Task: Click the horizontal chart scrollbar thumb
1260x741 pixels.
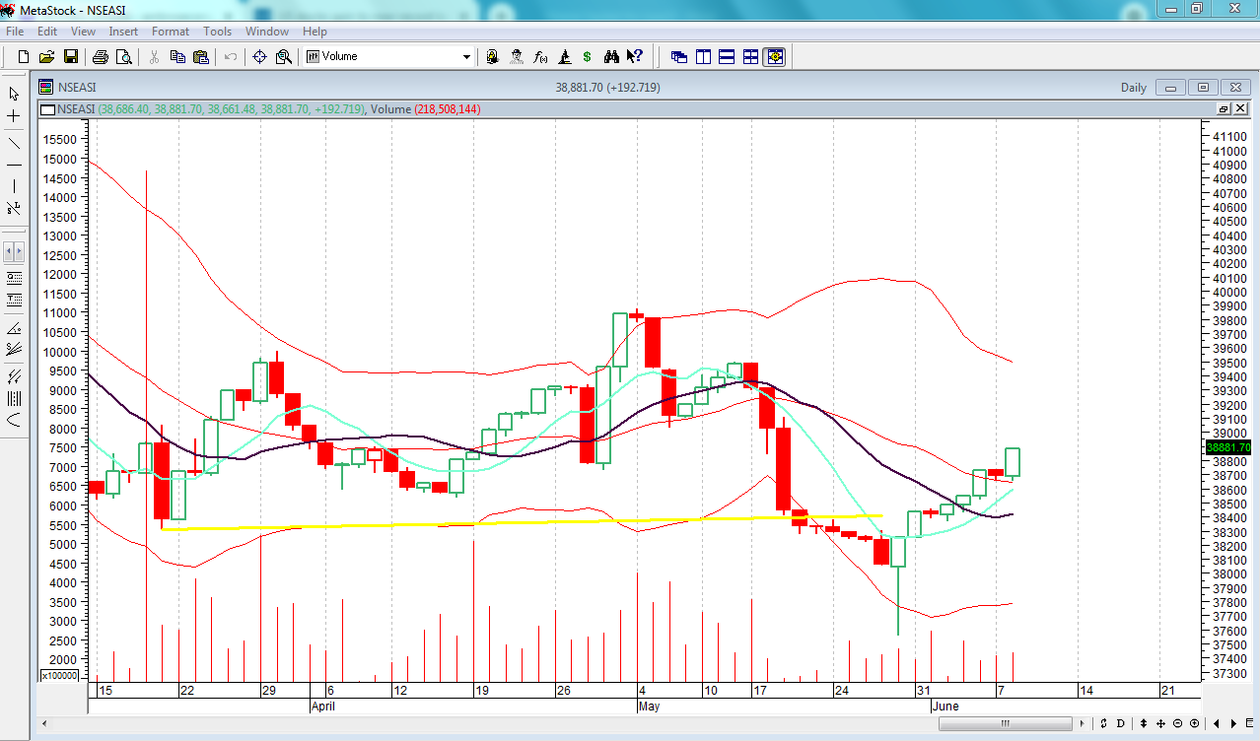Action: 1004,723
